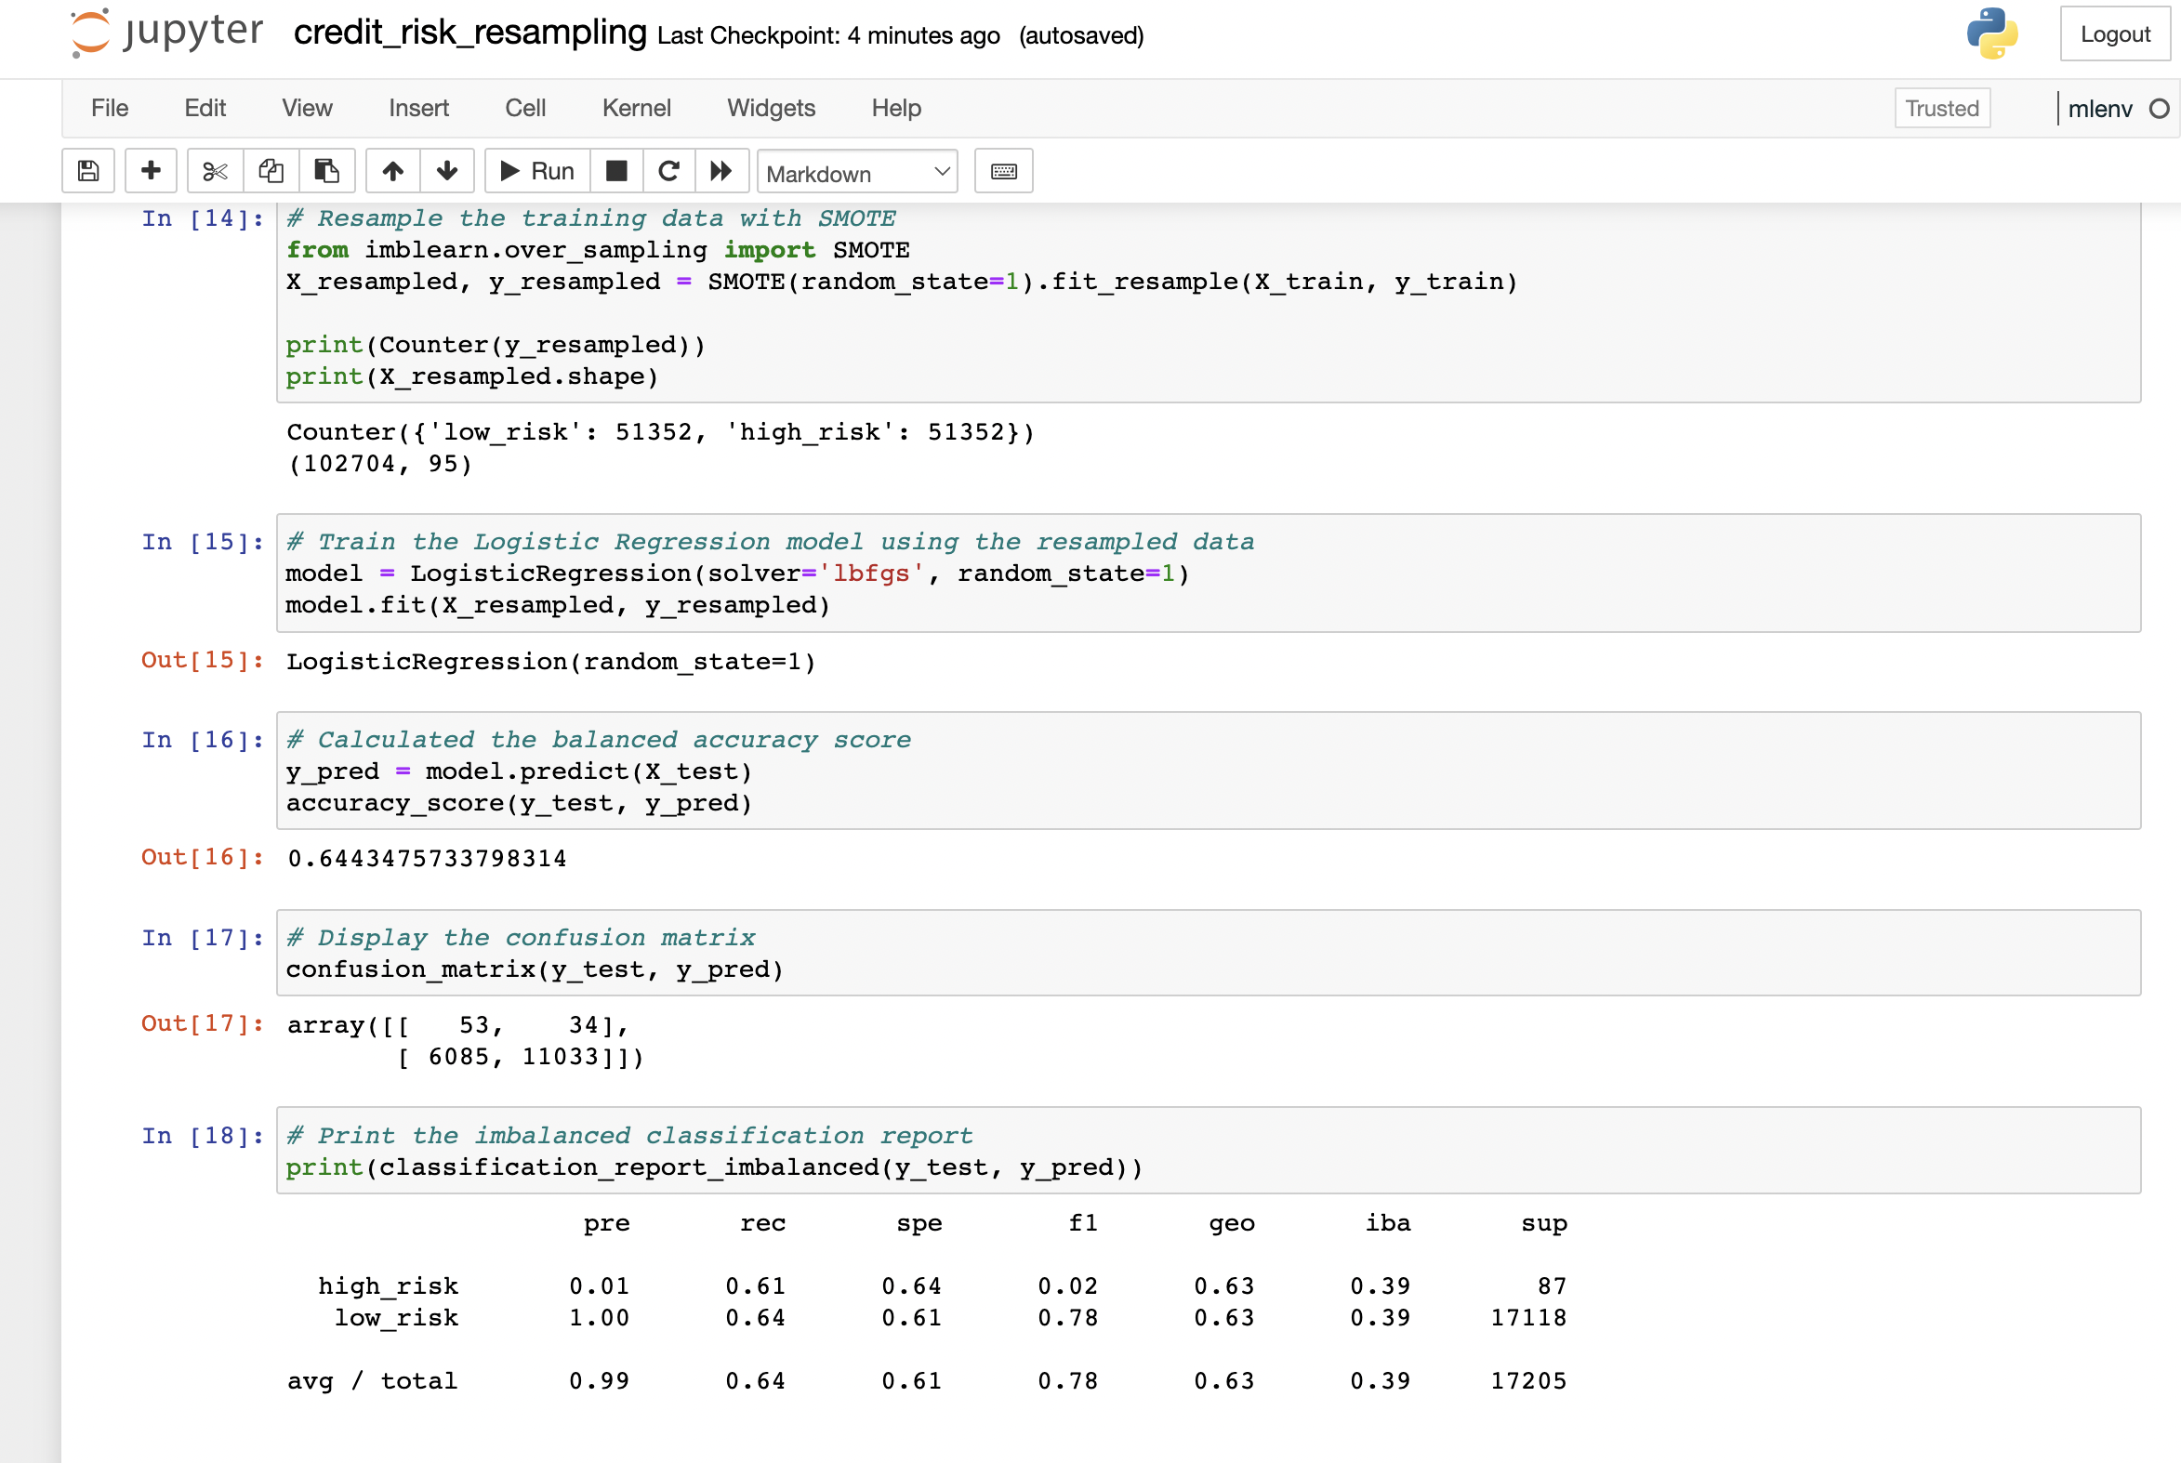Open the Kernel menu
The image size is (2181, 1463).
click(637, 108)
